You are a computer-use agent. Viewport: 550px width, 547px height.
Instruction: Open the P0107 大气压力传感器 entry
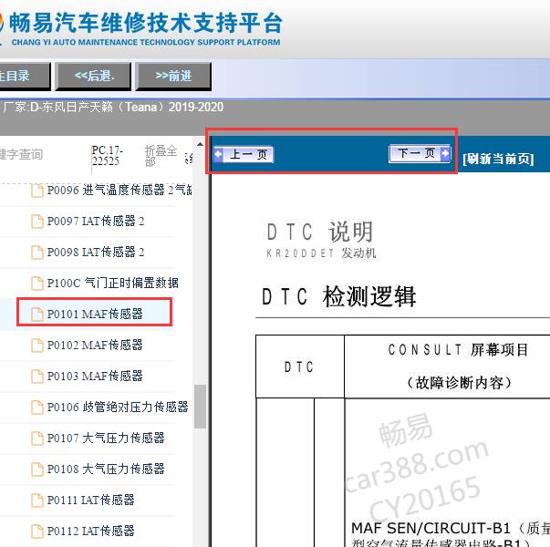tap(106, 438)
